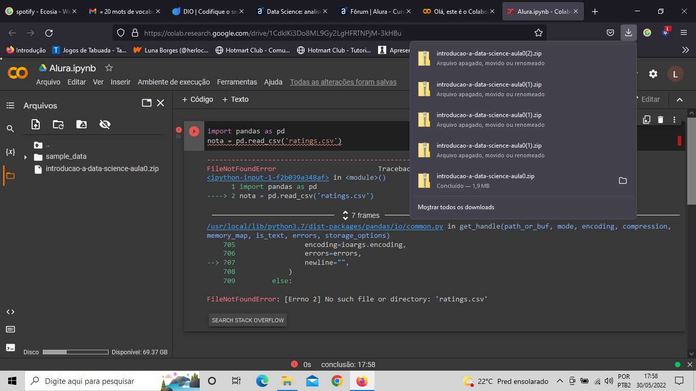Open containing folder for aula0.zip download
Image resolution: width=696 pixels, height=391 pixels.
click(x=623, y=181)
